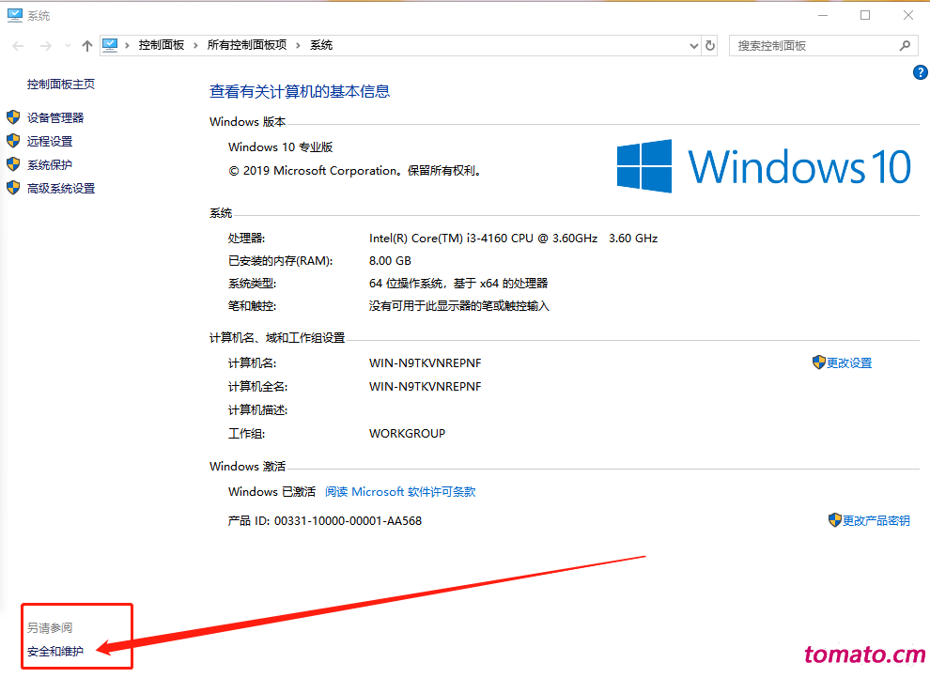This screenshot has width=930, height=678.
Task: Refresh the control panel page
Action: (x=710, y=46)
